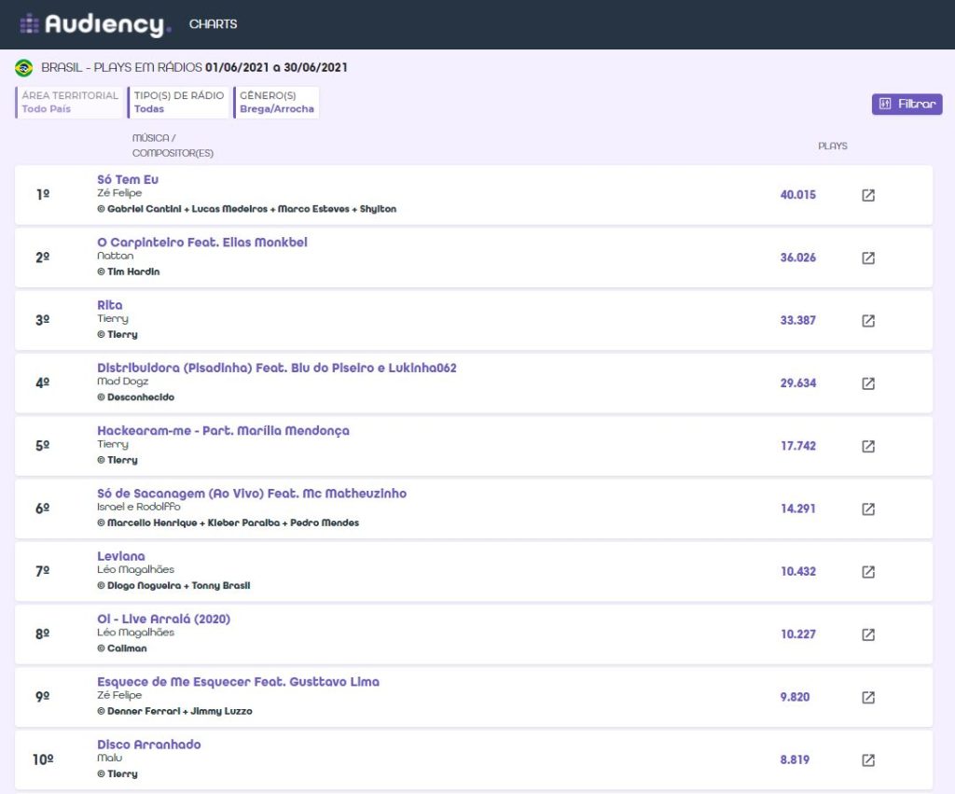Open song Oi - Live Arraiá (2020)

tap(164, 619)
